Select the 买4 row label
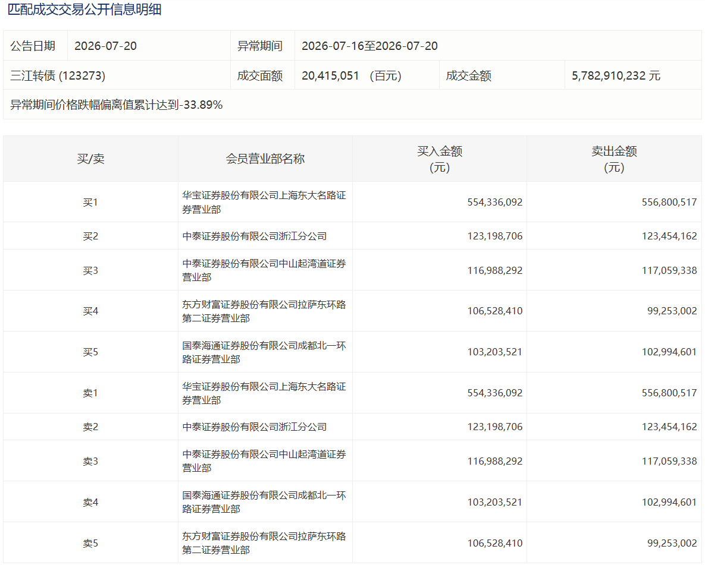Image resolution: width=705 pixels, height=565 pixels. pyautogui.click(x=90, y=311)
